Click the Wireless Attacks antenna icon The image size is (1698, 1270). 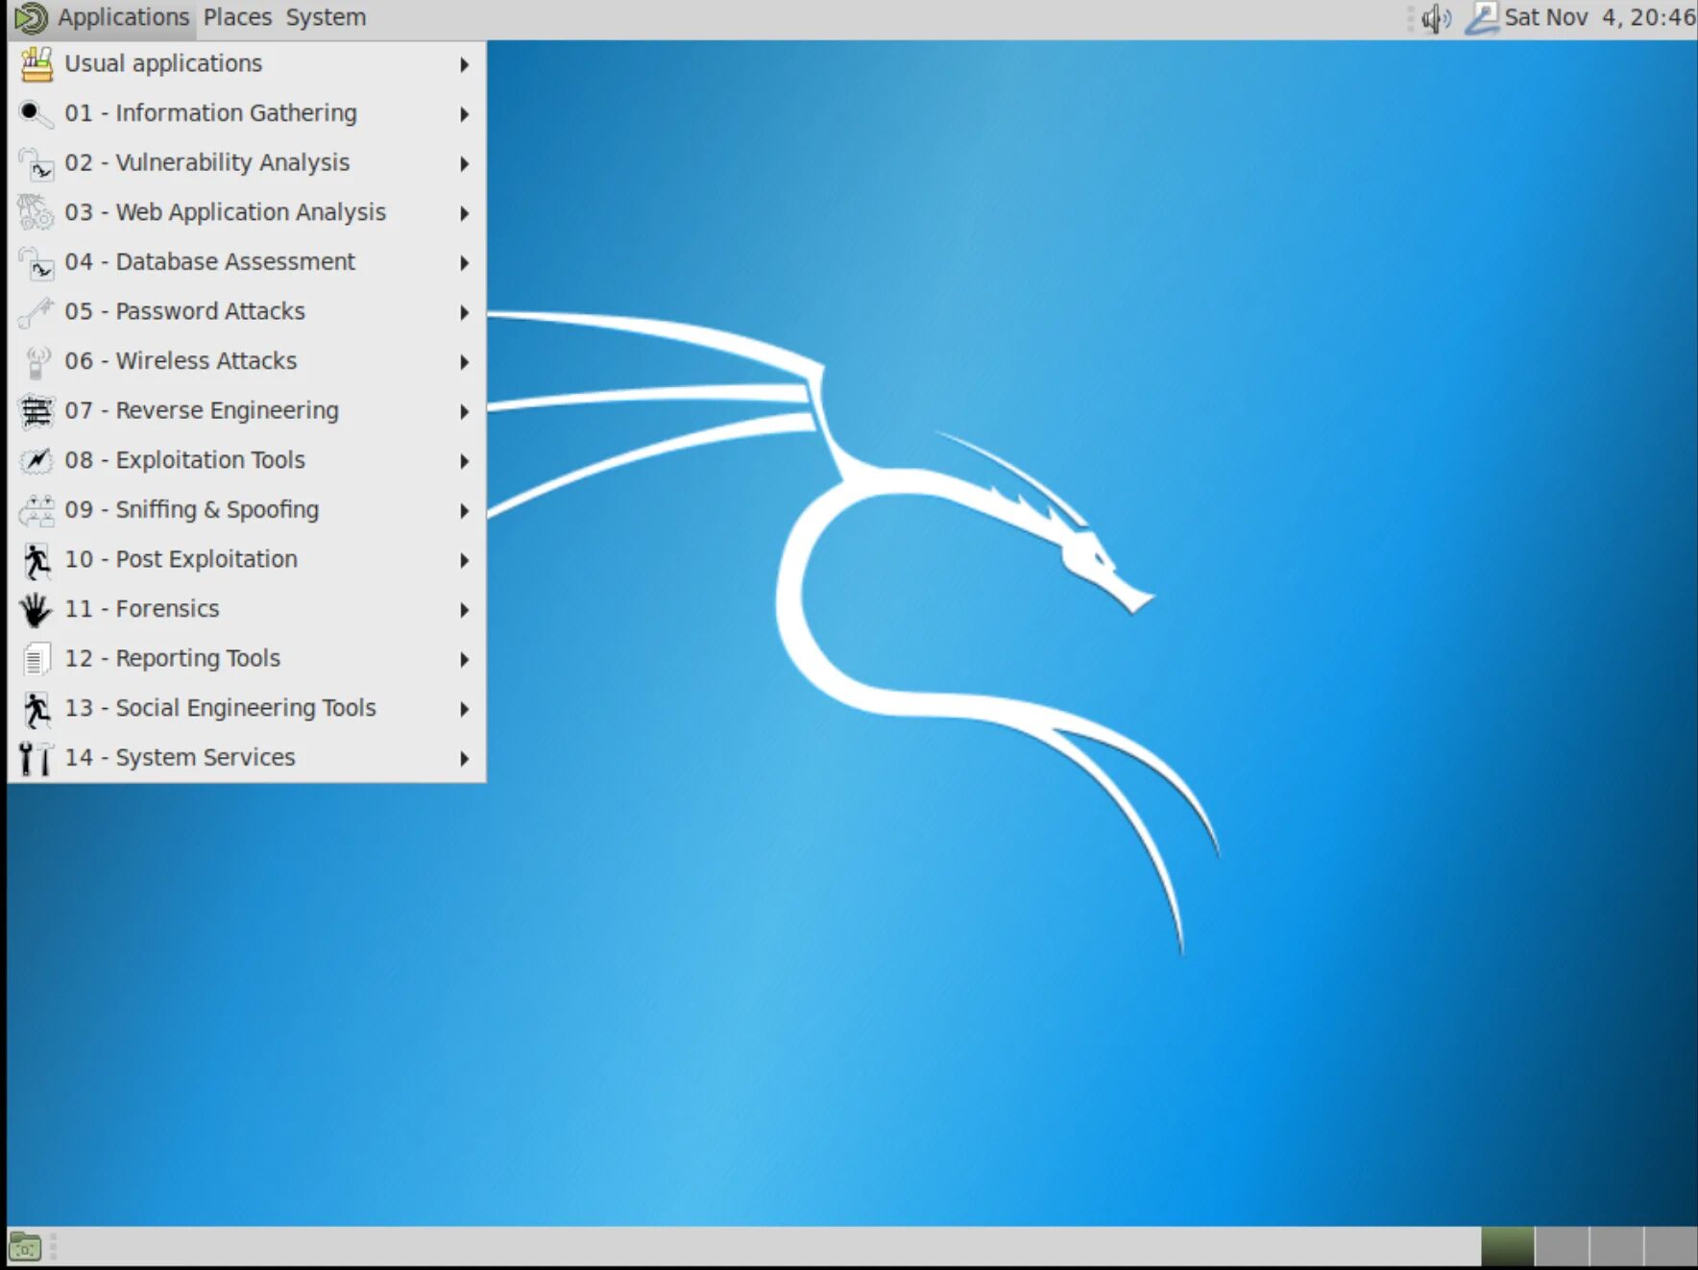pyautogui.click(x=36, y=362)
